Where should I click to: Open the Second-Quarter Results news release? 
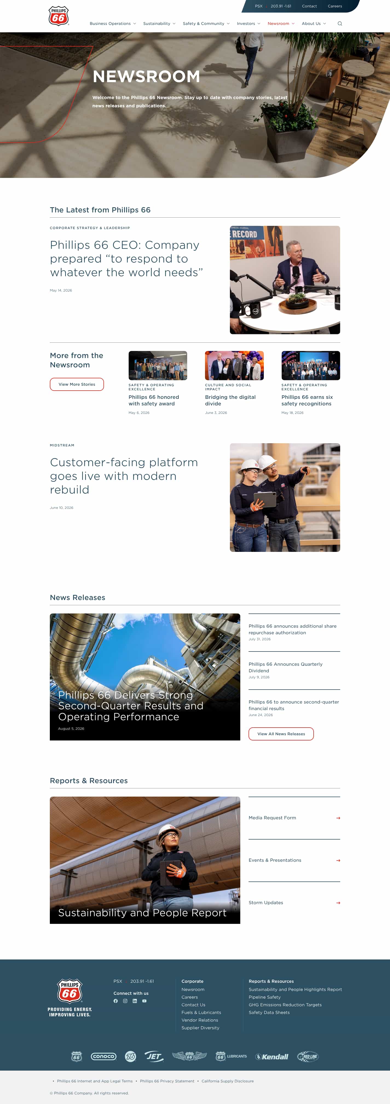(145, 677)
